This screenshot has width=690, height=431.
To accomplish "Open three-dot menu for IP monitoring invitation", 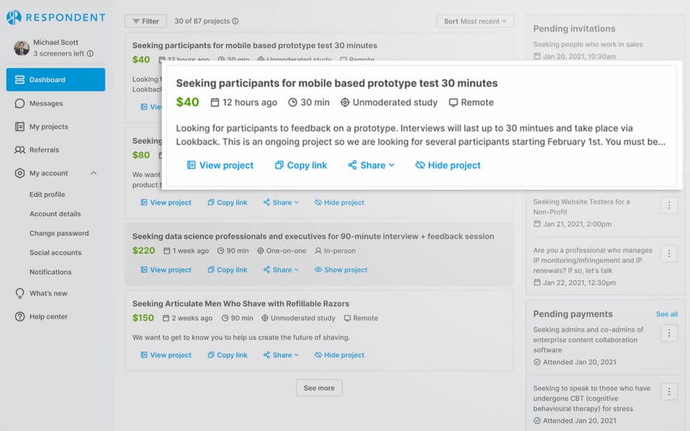I will pyautogui.click(x=669, y=254).
